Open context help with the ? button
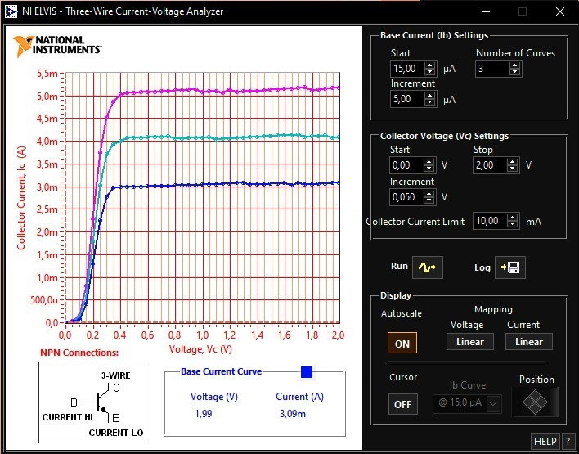The width and height of the screenshot is (579, 454). pos(568,441)
